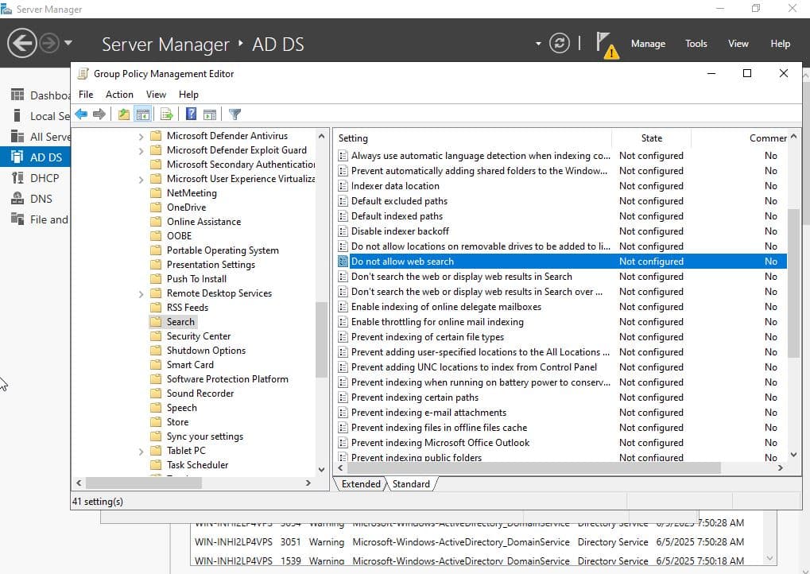Expand the Tablet PC tree node
This screenshot has width=810, height=574.
[x=141, y=451]
